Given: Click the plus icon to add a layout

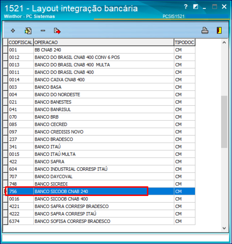Looking at the screenshot, I should 13,30.
